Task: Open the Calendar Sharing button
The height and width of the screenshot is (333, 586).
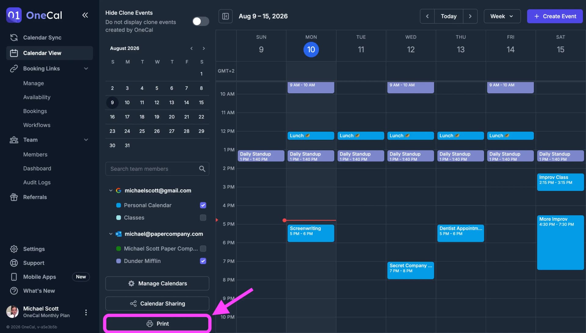Action: 157,304
